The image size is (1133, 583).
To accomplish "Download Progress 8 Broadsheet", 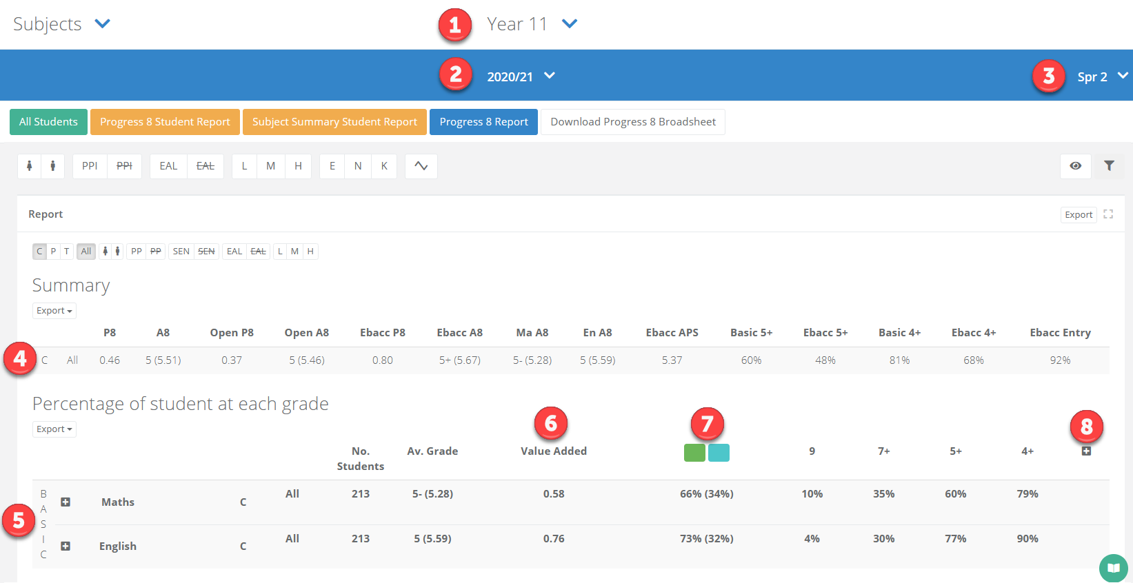I will (x=633, y=122).
